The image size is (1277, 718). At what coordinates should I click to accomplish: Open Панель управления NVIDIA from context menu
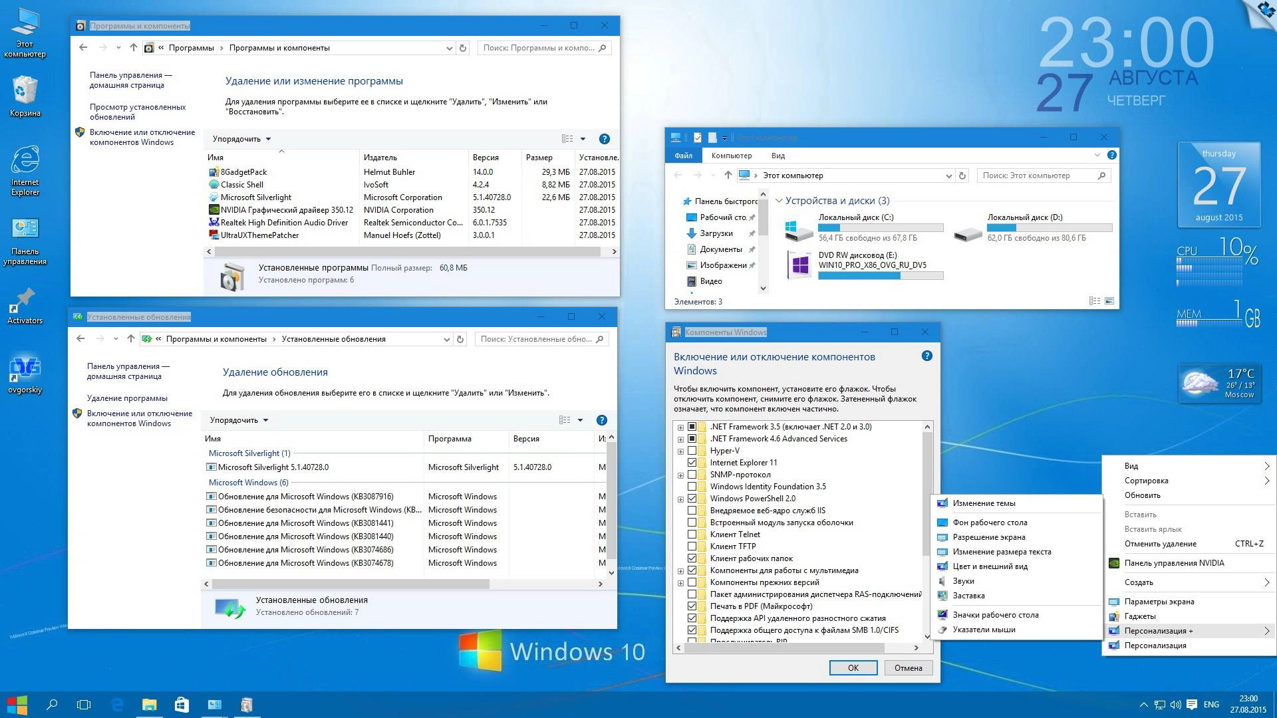coord(1174,563)
